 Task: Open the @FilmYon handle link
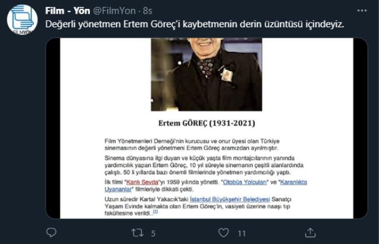114,11
